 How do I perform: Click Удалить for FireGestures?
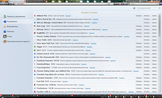[154, 88]
